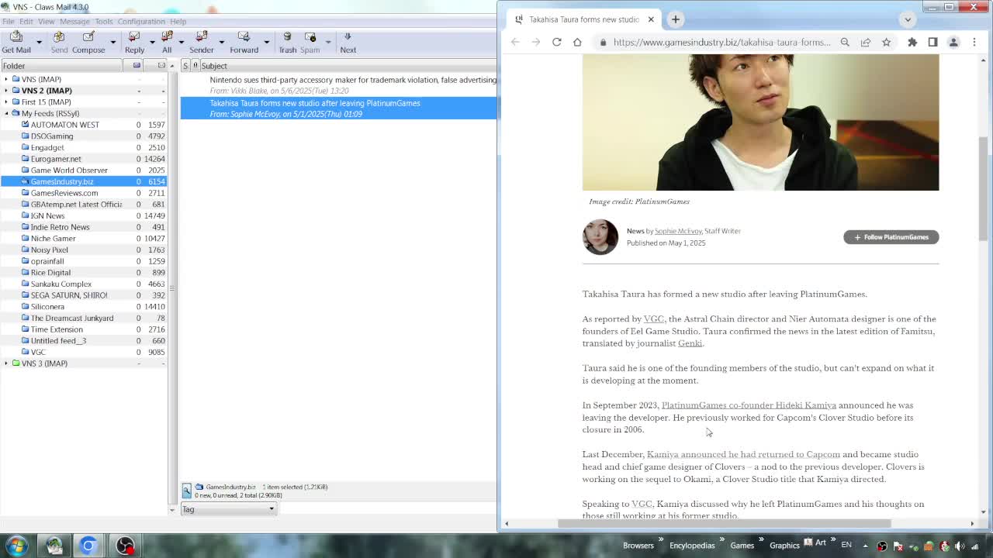Click the browser horizontal scrollbar thumb
The height and width of the screenshot is (558, 993).
pyautogui.click(x=724, y=524)
